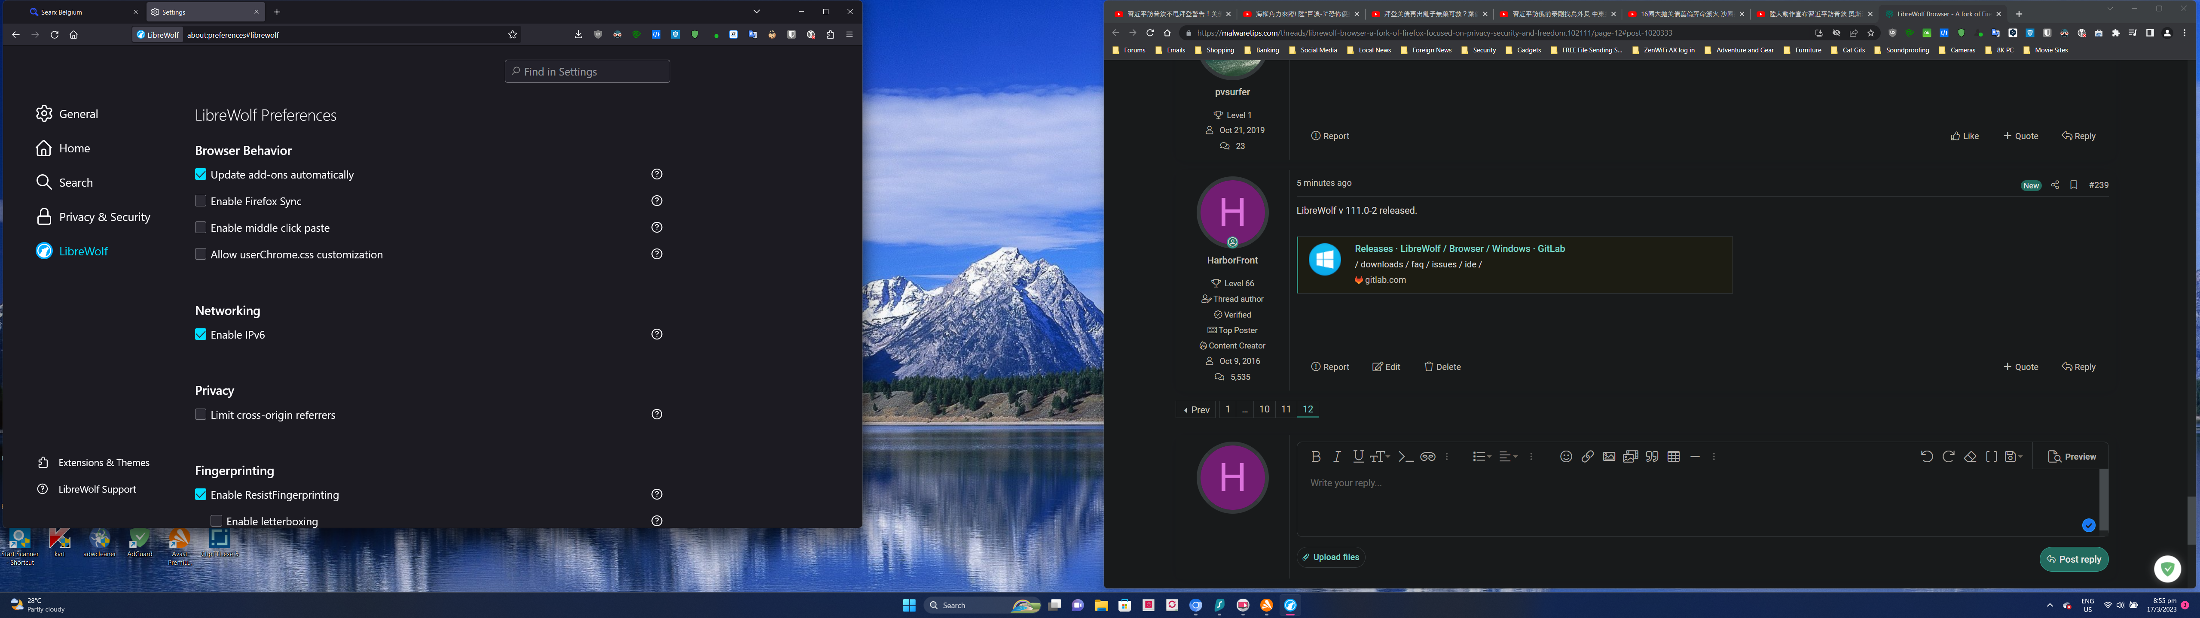Open the LibreWolf downloads panel
Image resolution: width=2200 pixels, height=618 pixels.
tap(578, 35)
